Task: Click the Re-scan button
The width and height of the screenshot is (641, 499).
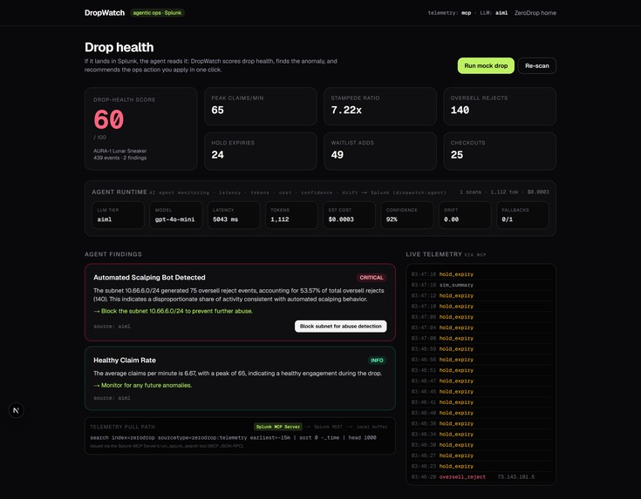Action: click(x=536, y=65)
